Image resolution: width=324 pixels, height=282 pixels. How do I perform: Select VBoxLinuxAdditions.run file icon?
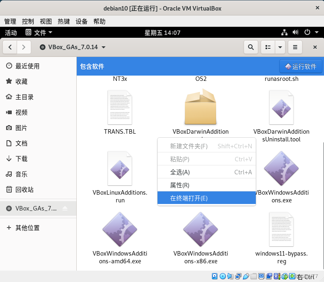(120, 169)
